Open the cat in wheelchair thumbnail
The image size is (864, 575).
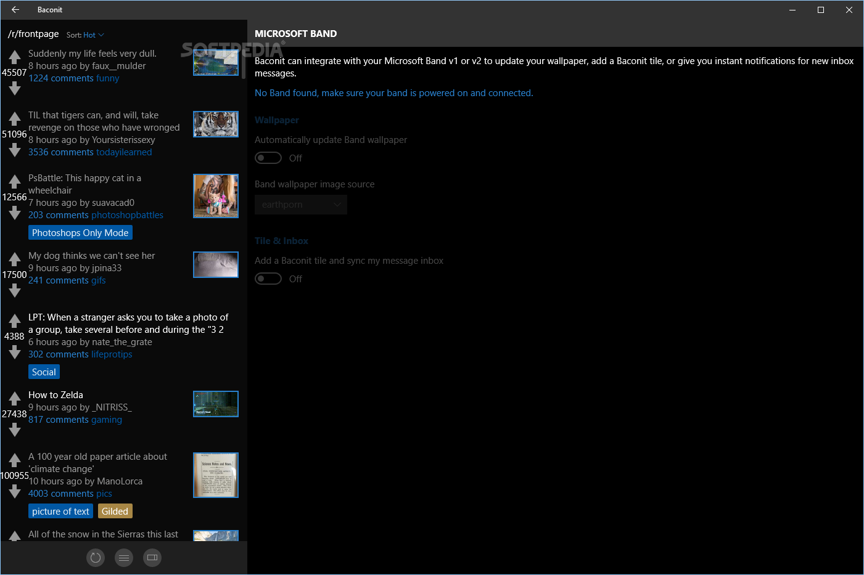pos(216,196)
